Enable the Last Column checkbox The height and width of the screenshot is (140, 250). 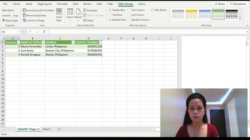(x=129, y=15)
